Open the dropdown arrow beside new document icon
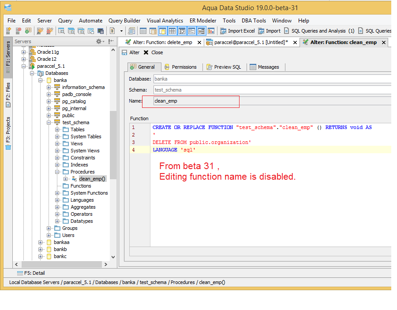Image resolution: width=397 pixels, height=310 pixels. click(122, 31)
